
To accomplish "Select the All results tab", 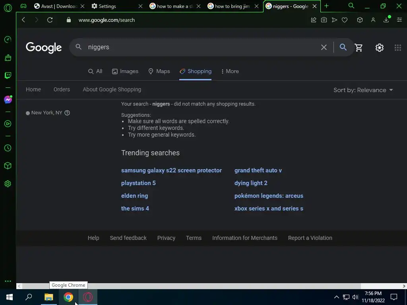I will pyautogui.click(x=95, y=71).
